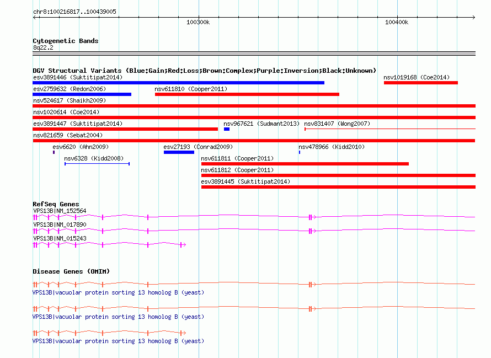
Task: Select the nsv1020614 (Coe2014) red bar
Action: click(254, 117)
